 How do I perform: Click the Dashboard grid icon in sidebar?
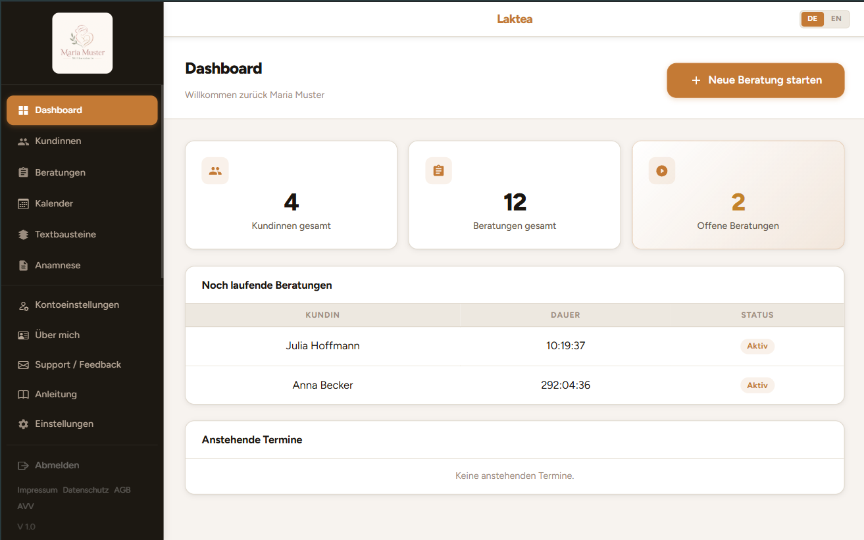tap(24, 110)
